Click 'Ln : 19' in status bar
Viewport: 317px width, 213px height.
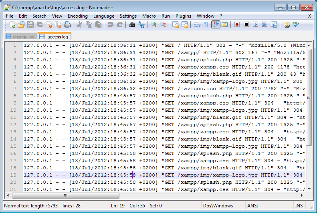point(118,206)
